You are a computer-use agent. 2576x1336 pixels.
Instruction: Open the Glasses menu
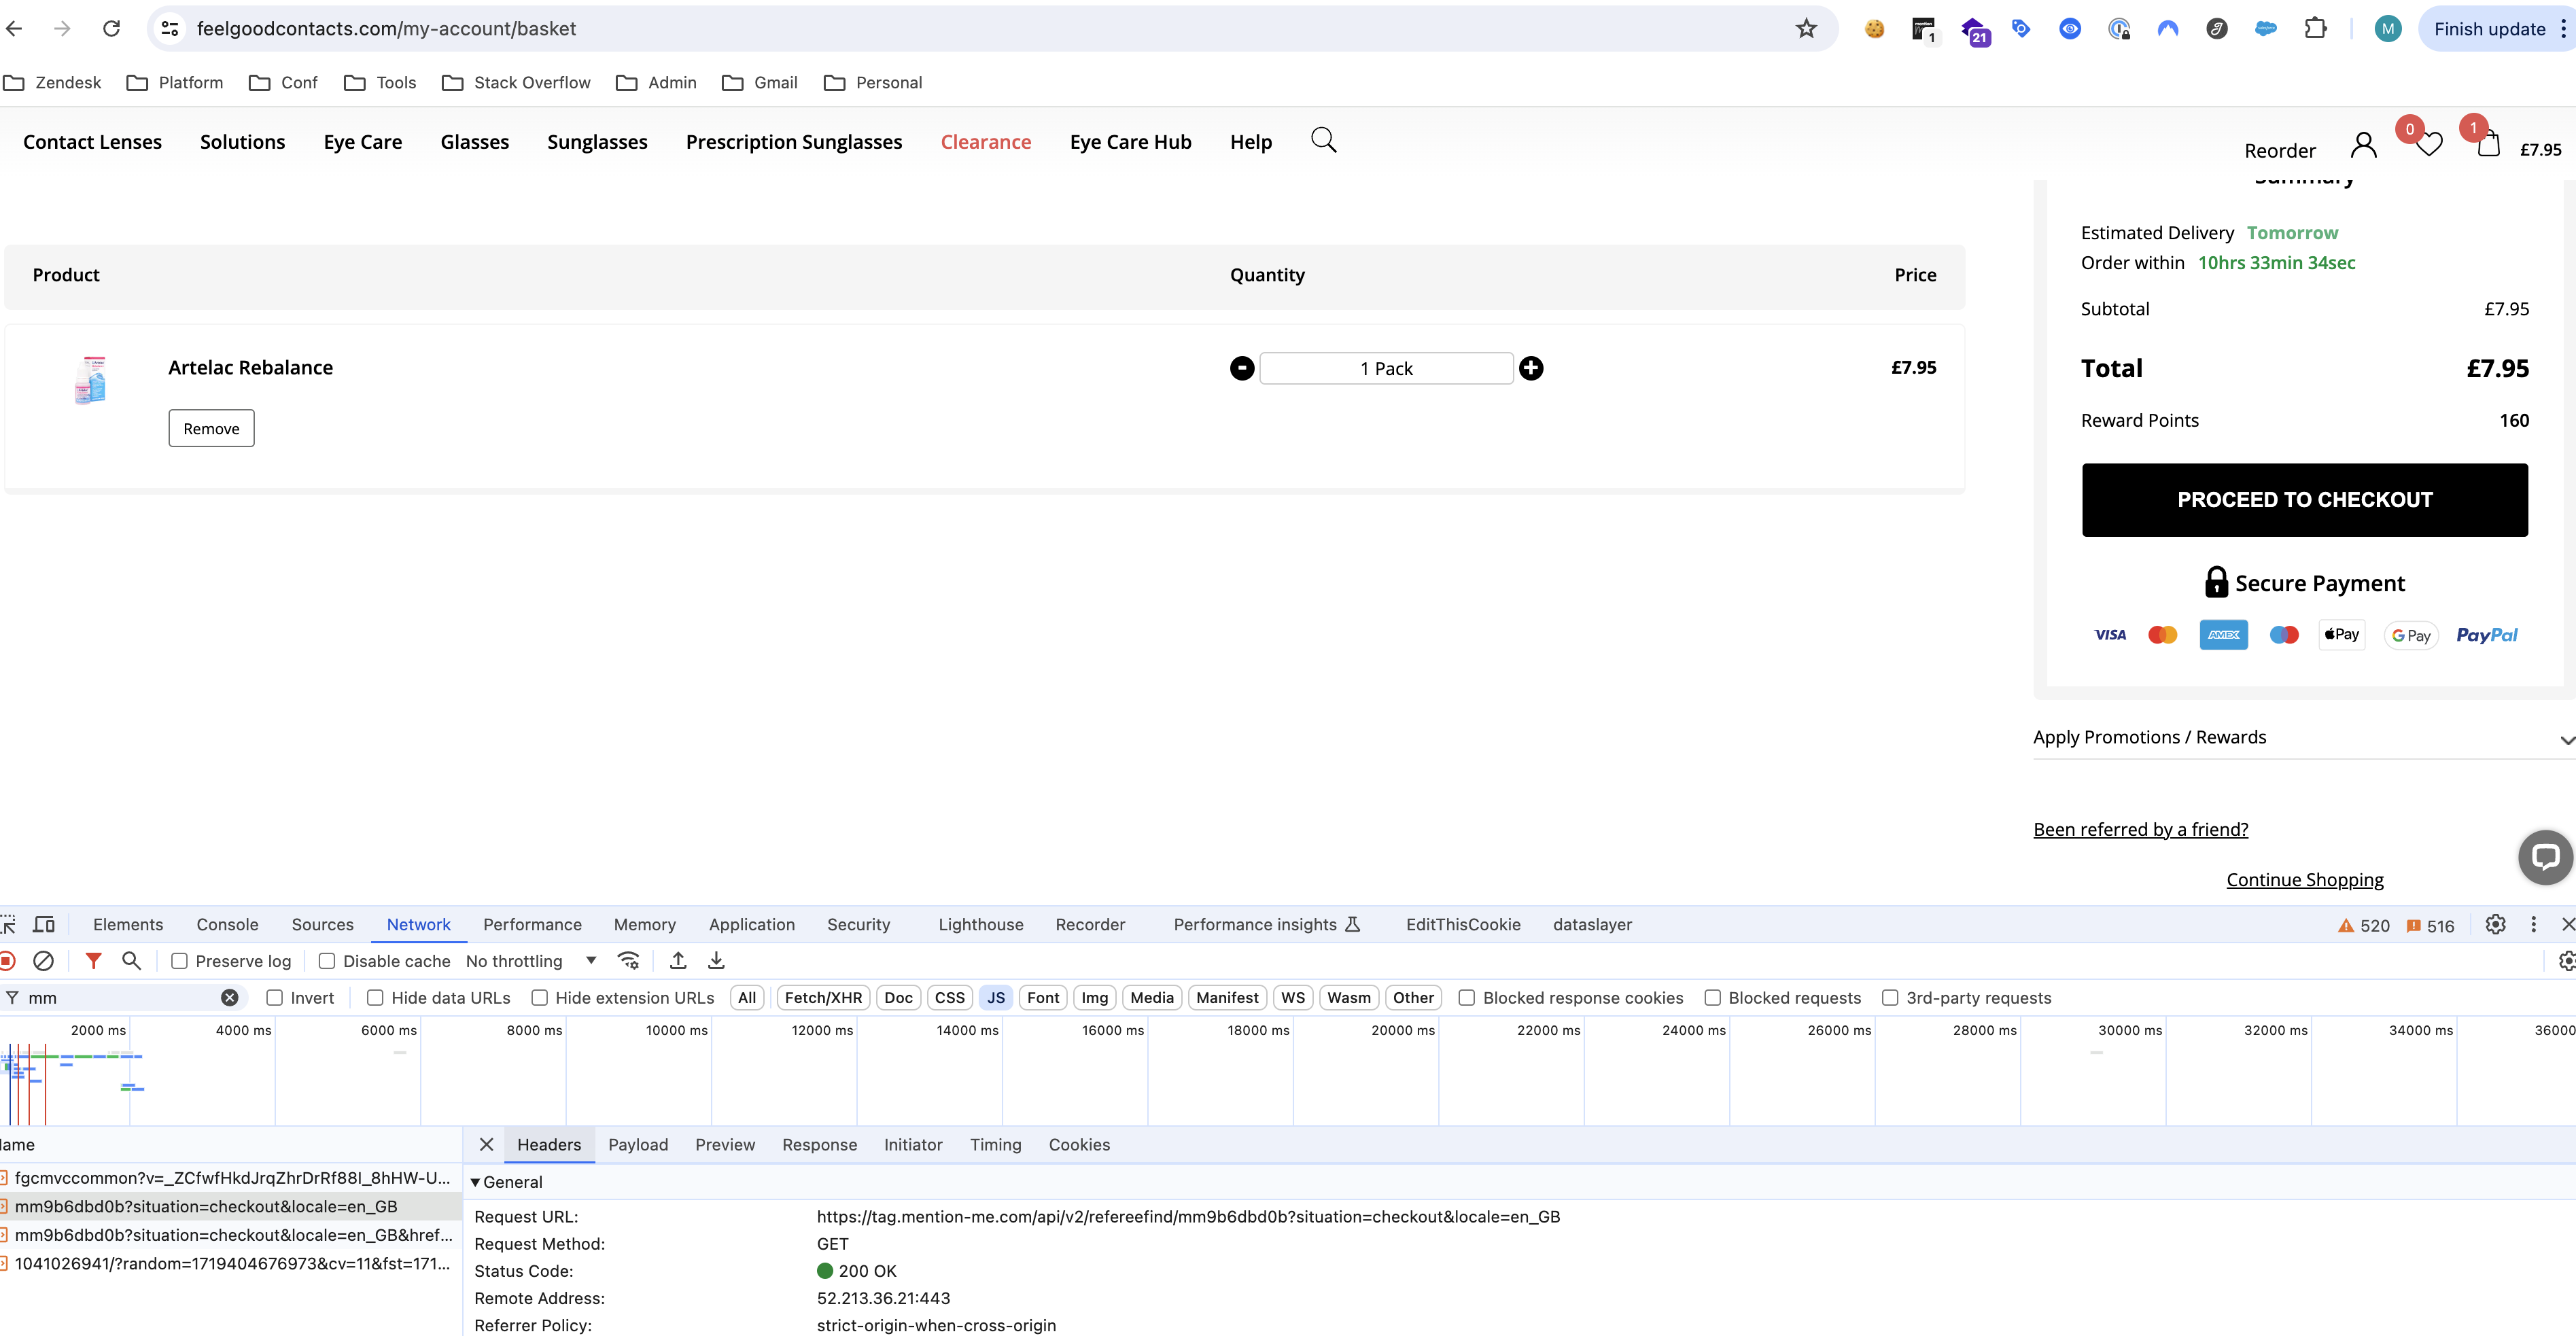click(x=475, y=141)
